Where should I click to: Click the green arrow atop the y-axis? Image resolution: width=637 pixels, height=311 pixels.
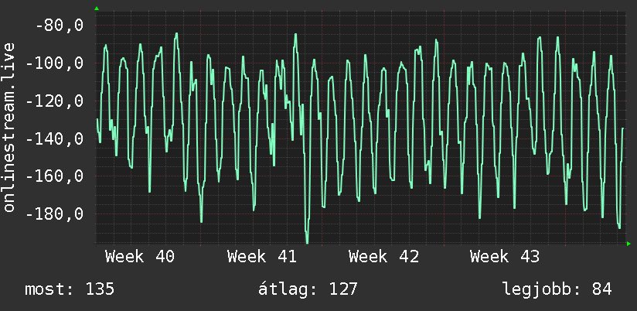(x=97, y=9)
